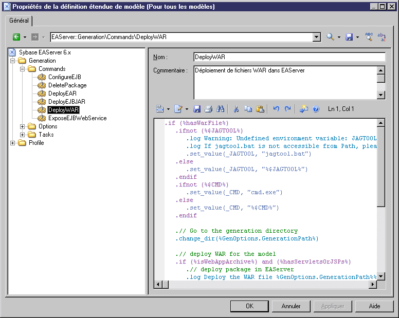Click the grey Forward navigation arrow
The image size is (399, 318).
click(x=35, y=37)
